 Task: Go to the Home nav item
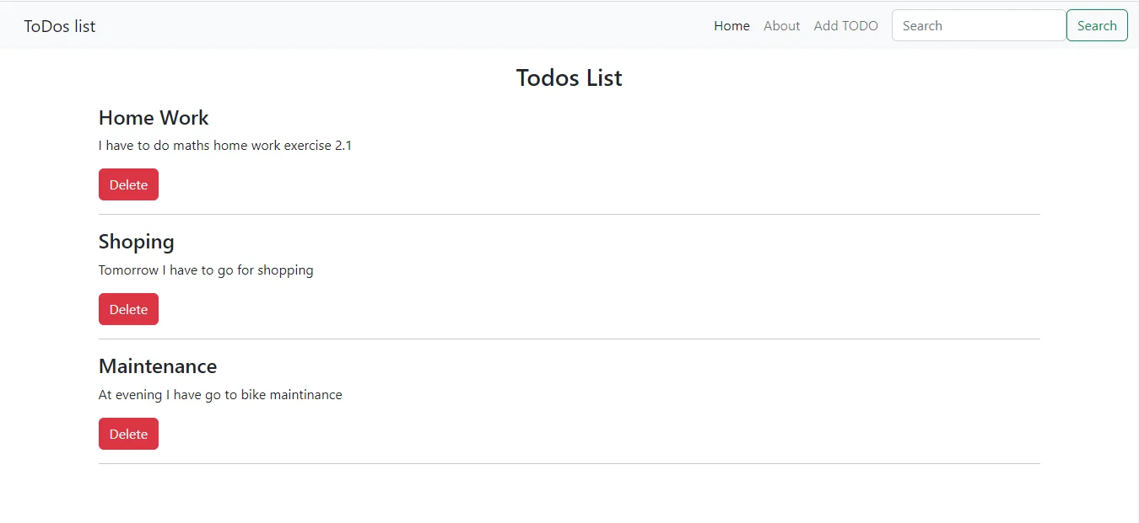click(731, 26)
